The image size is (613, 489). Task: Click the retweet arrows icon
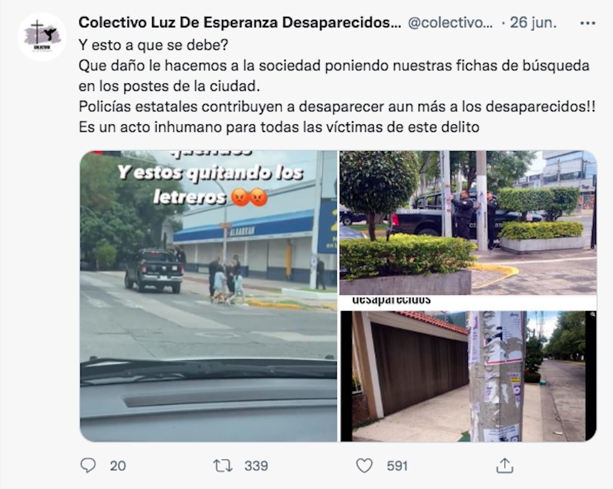[x=223, y=466]
